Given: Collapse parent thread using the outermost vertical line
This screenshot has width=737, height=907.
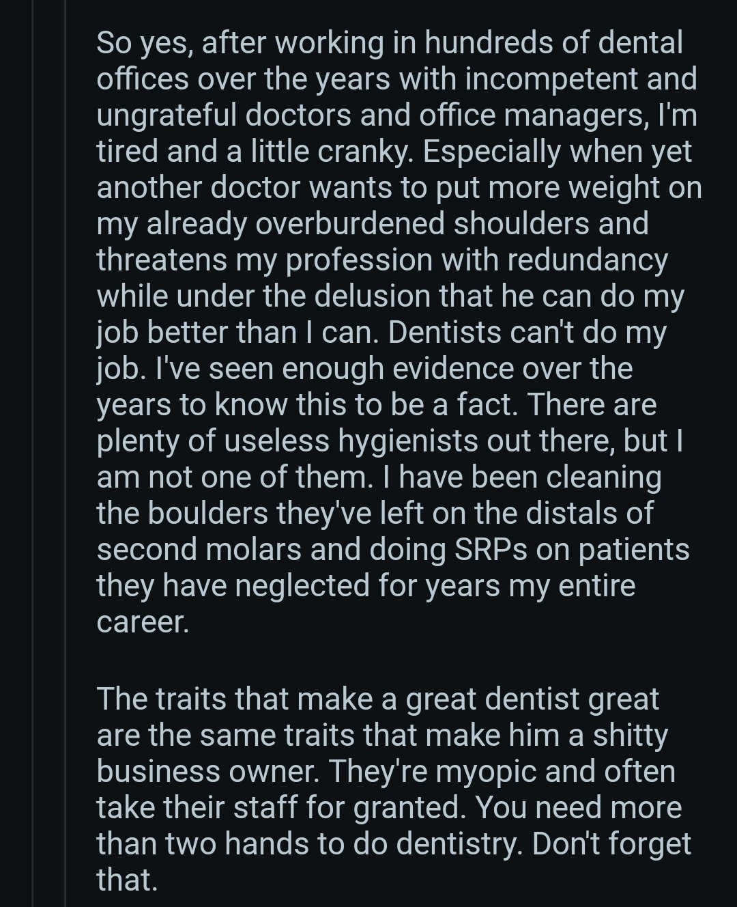Looking at the screenshot, I should (x=32, y=454).
